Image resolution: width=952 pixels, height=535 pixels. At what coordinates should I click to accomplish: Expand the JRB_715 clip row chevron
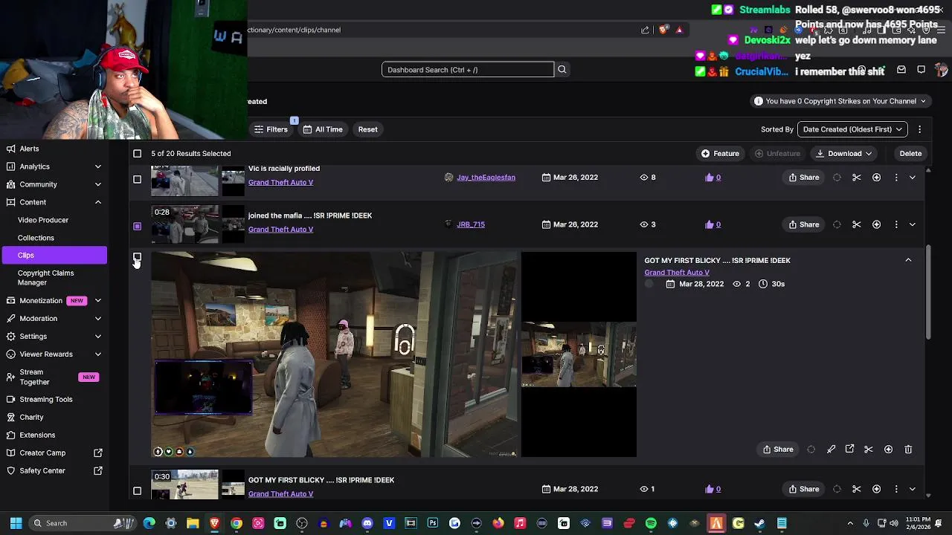click(x=913, y=224)
